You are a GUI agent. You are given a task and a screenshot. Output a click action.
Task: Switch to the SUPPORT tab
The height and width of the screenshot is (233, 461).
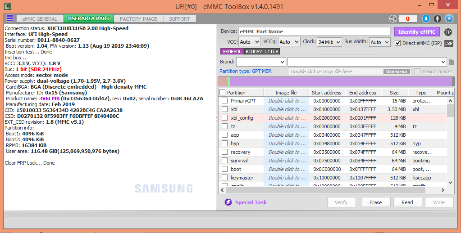point(179,19)
